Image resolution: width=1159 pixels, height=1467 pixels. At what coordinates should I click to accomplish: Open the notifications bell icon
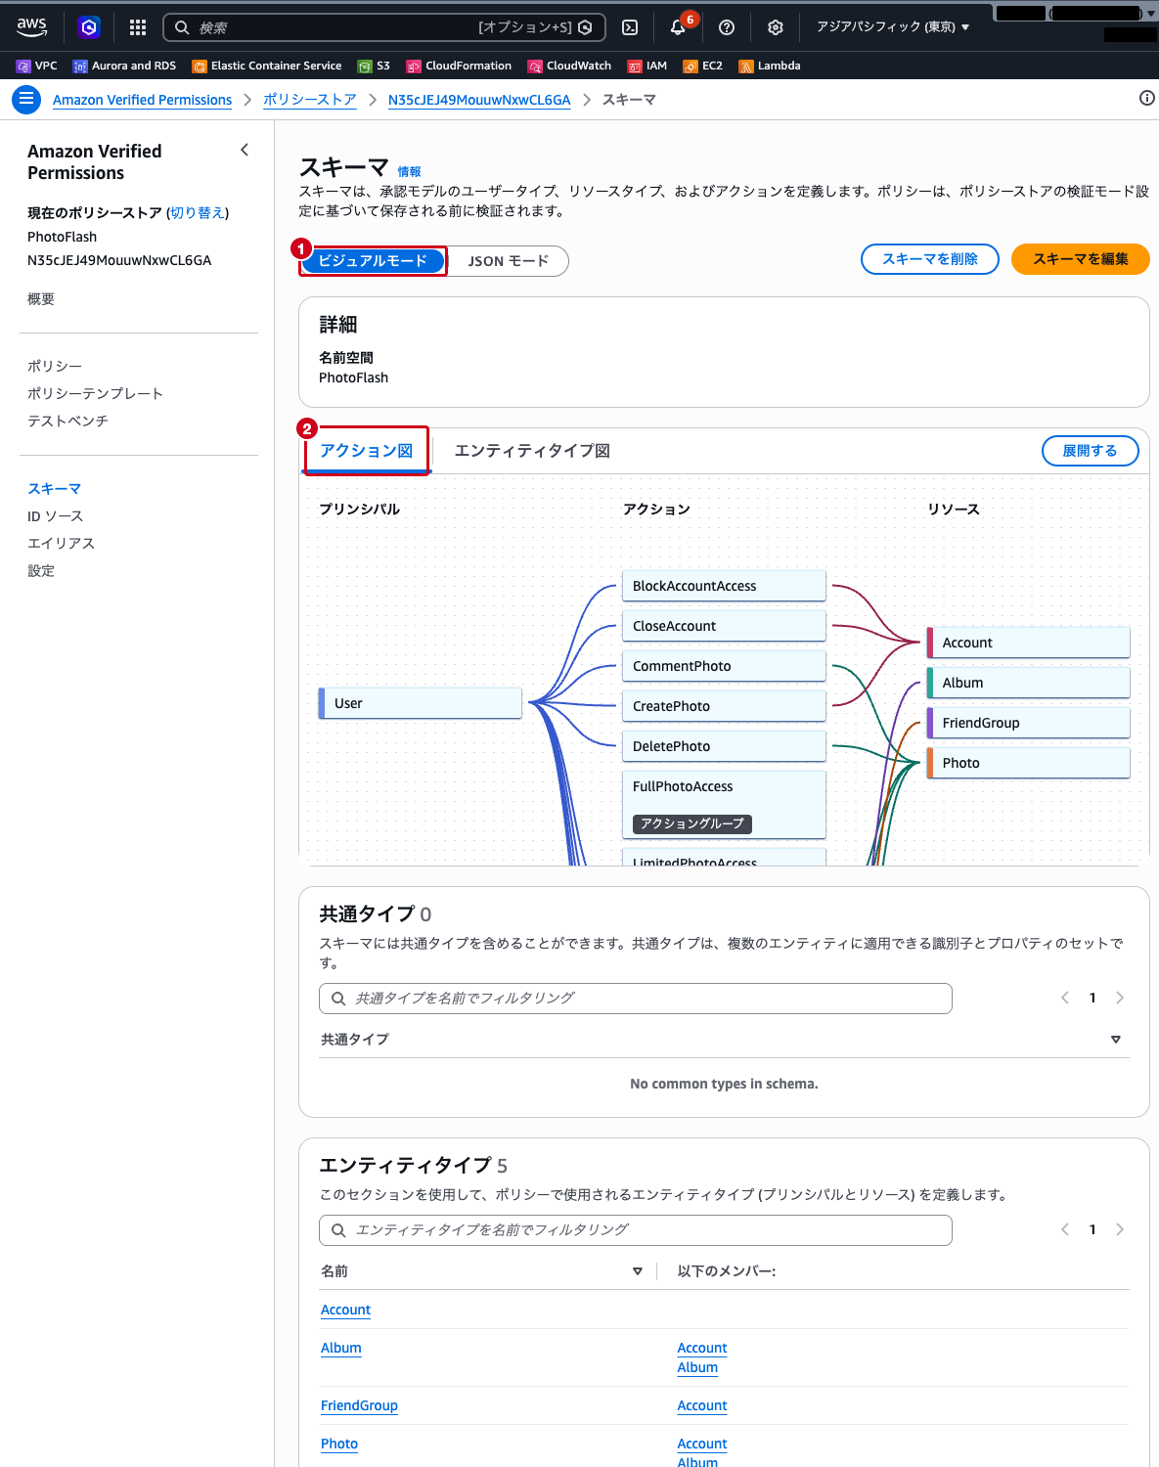point(678,27)
